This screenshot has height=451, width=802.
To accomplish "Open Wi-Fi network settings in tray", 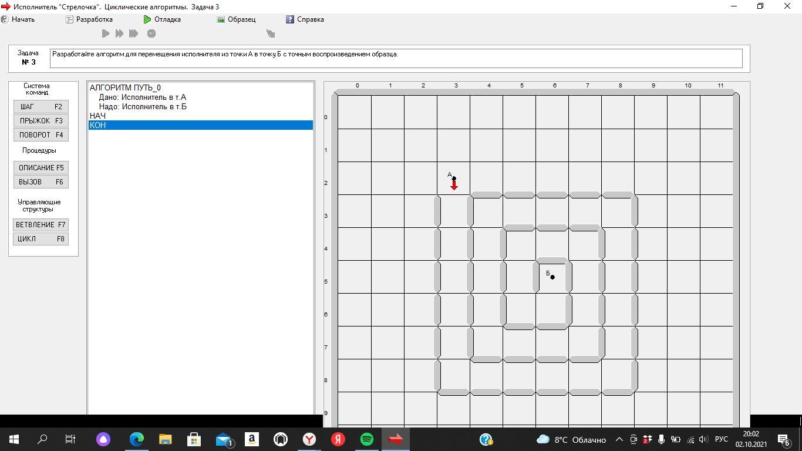I will (x=690, y=439).
